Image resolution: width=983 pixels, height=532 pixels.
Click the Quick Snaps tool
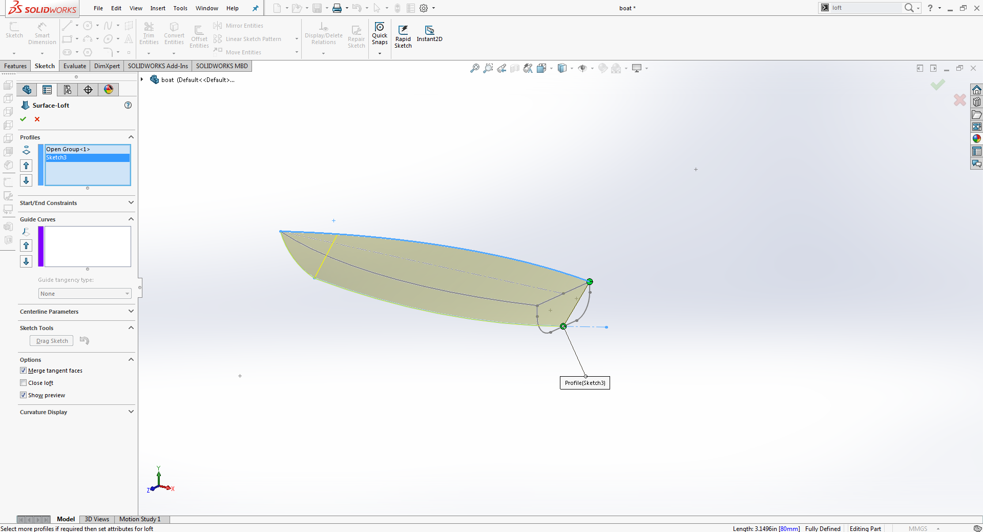[380, 34]
